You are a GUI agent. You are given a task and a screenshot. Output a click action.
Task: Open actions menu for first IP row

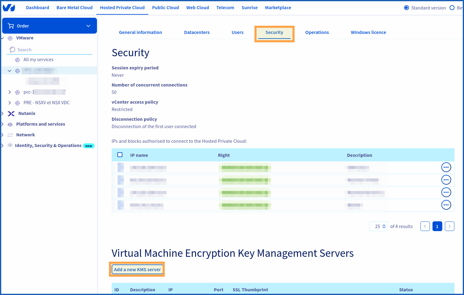click(446, 167)
